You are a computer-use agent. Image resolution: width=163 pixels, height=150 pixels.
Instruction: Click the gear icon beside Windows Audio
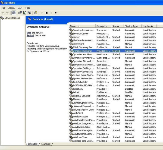[x=71, y=117]
